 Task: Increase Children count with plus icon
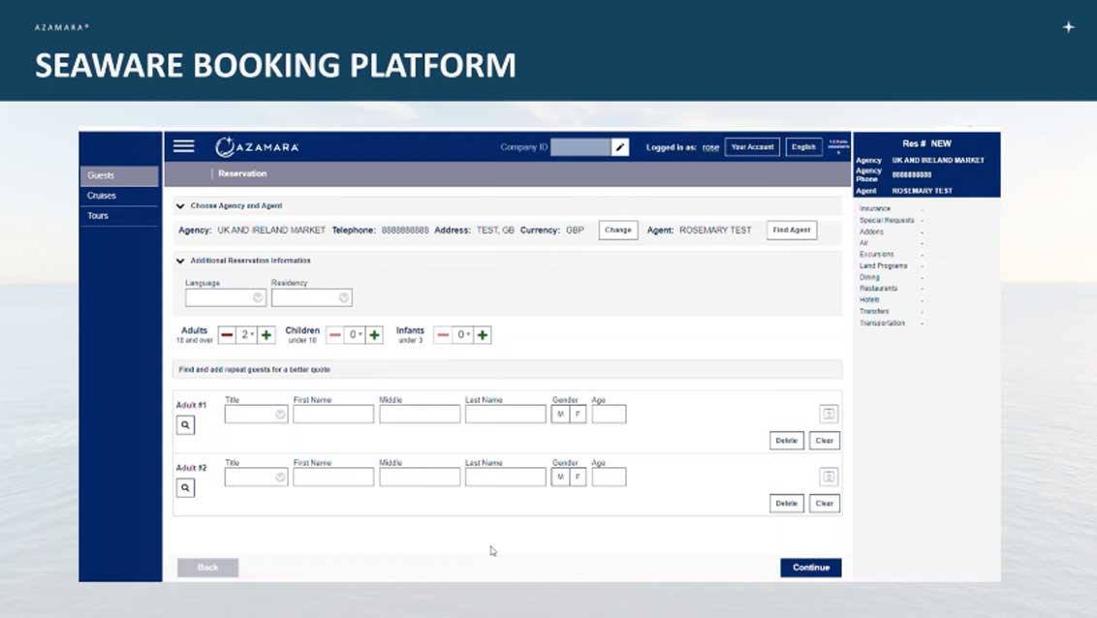pyautogui.click(x=374, y=335)
